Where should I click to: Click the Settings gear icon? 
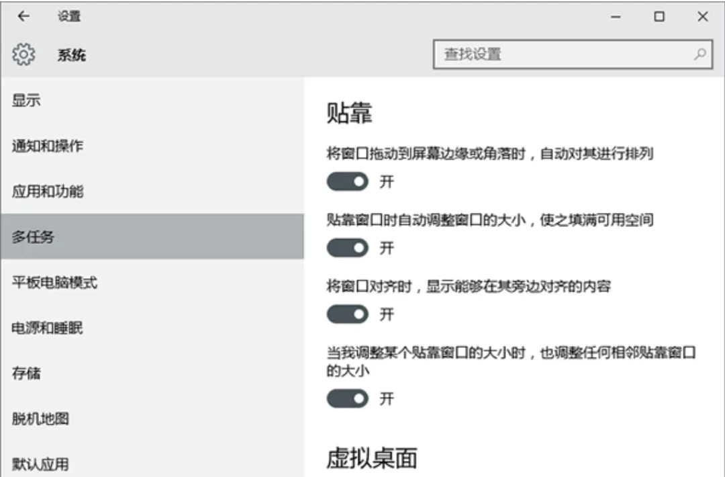click(x=23, y=54)
